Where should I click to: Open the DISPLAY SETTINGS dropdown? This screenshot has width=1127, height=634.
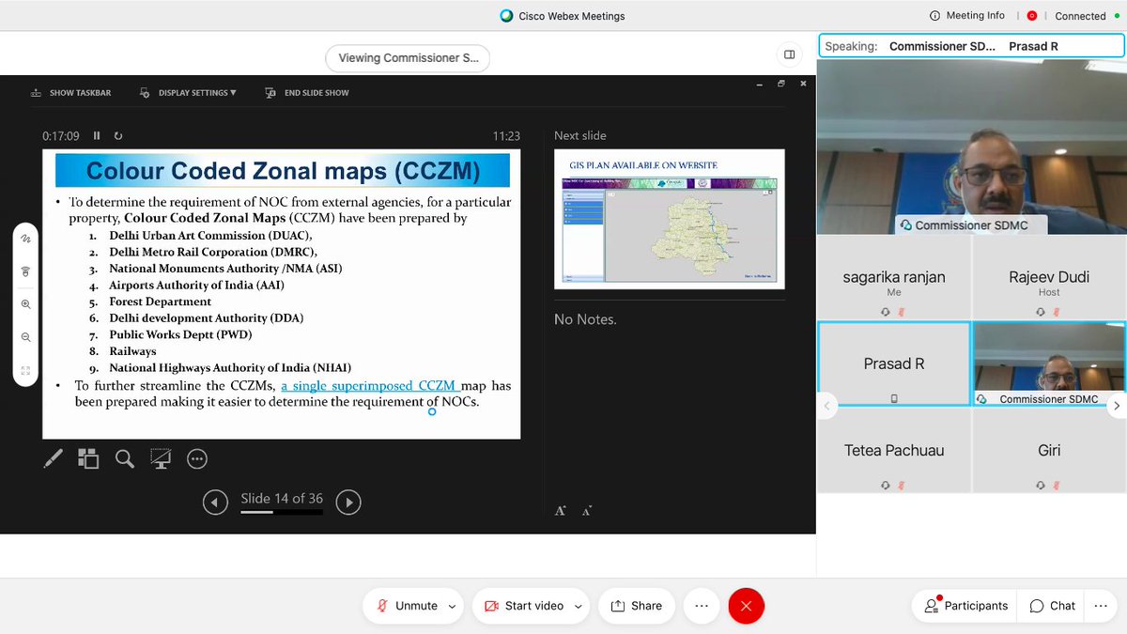[188, 93]
